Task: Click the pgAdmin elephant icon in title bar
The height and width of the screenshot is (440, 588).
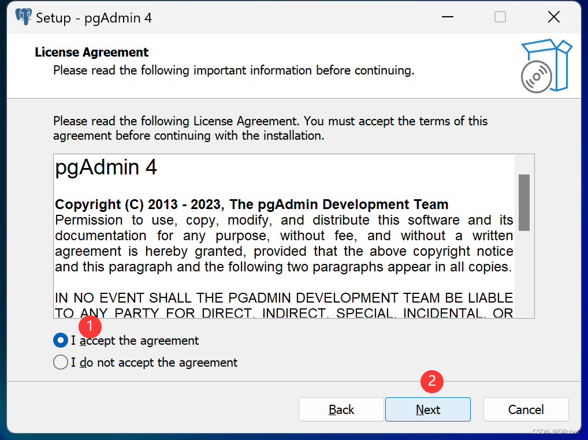Action: [x=24, y=17]
